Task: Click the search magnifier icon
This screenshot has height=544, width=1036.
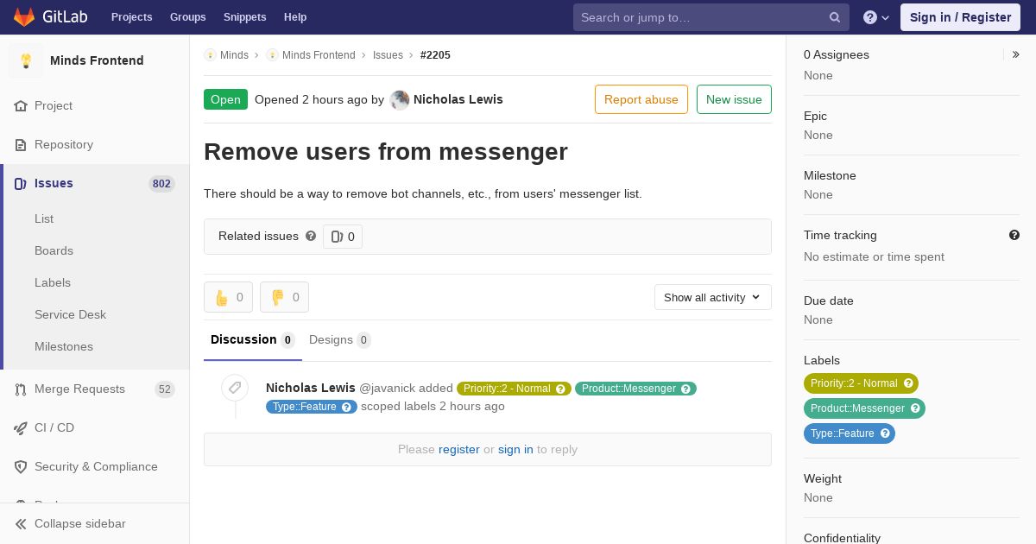Action: pos(835,17)
